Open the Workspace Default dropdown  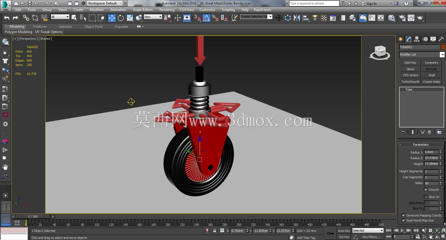pos(105,3)
